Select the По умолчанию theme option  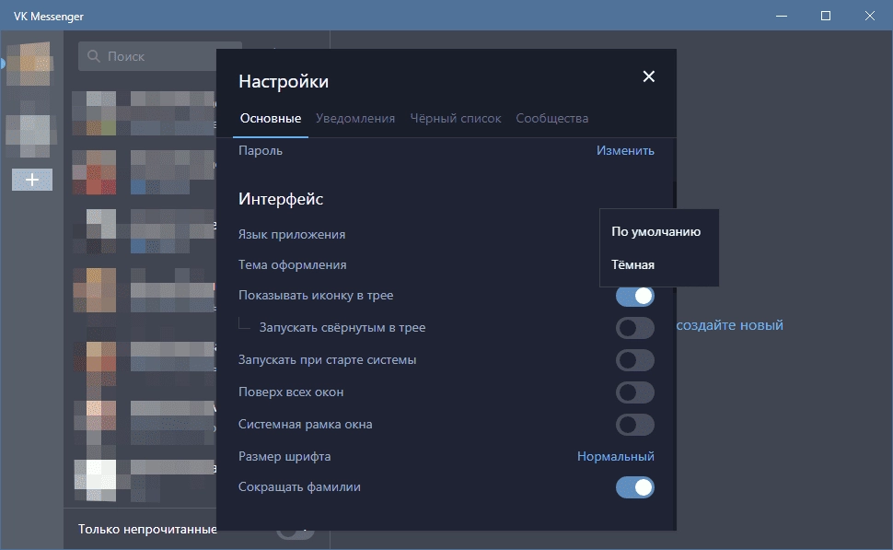tap(656, 231)
